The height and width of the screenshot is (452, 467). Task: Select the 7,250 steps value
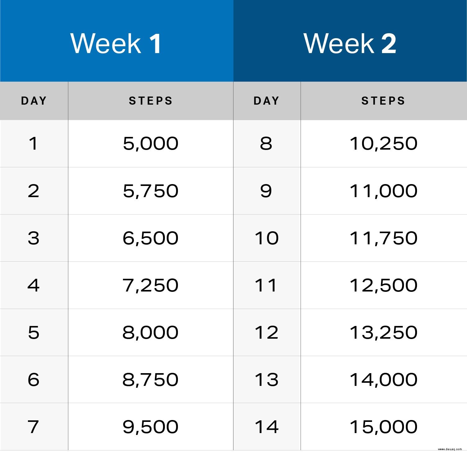click(x=151, y=285)
